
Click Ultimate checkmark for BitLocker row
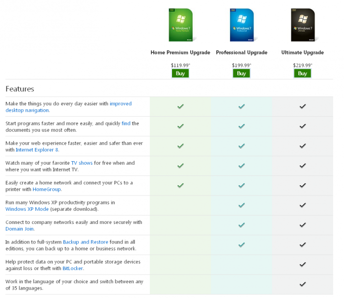point(302,265)
